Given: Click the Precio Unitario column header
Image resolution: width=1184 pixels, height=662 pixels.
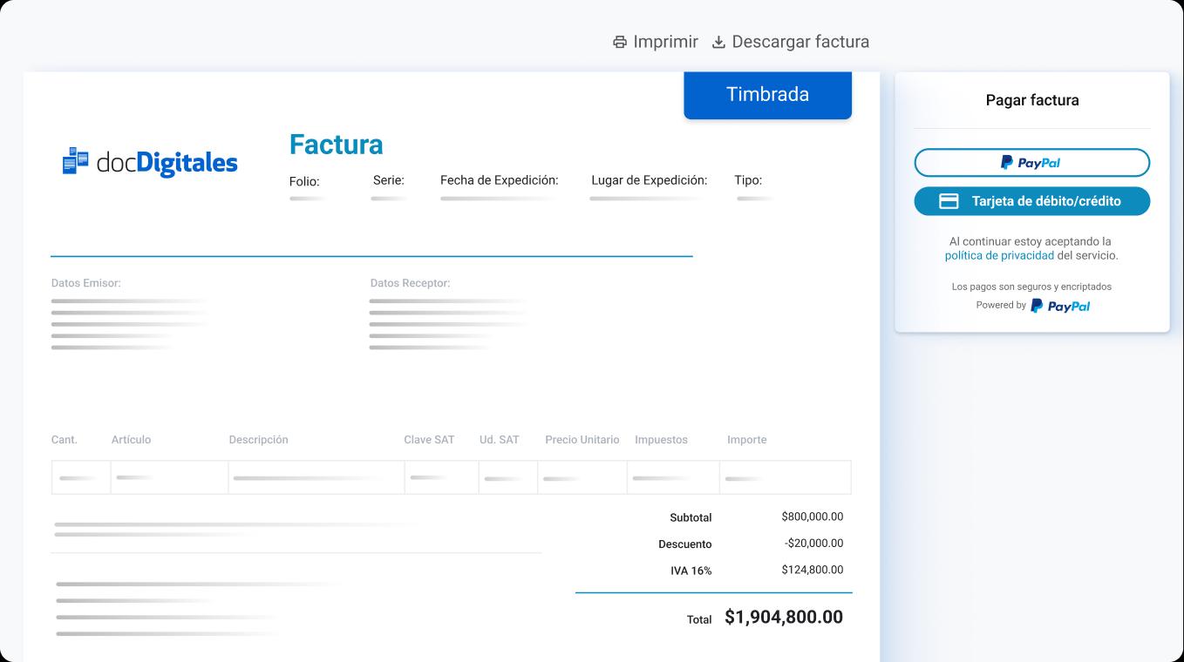Looking at the screenshot, I should 582,440.
